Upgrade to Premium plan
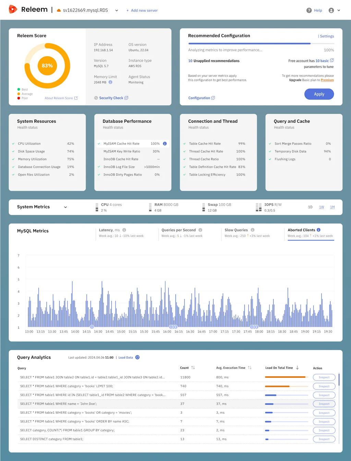Image resolution: width=351 pixels, height=461 pixels. click(327, 80)
